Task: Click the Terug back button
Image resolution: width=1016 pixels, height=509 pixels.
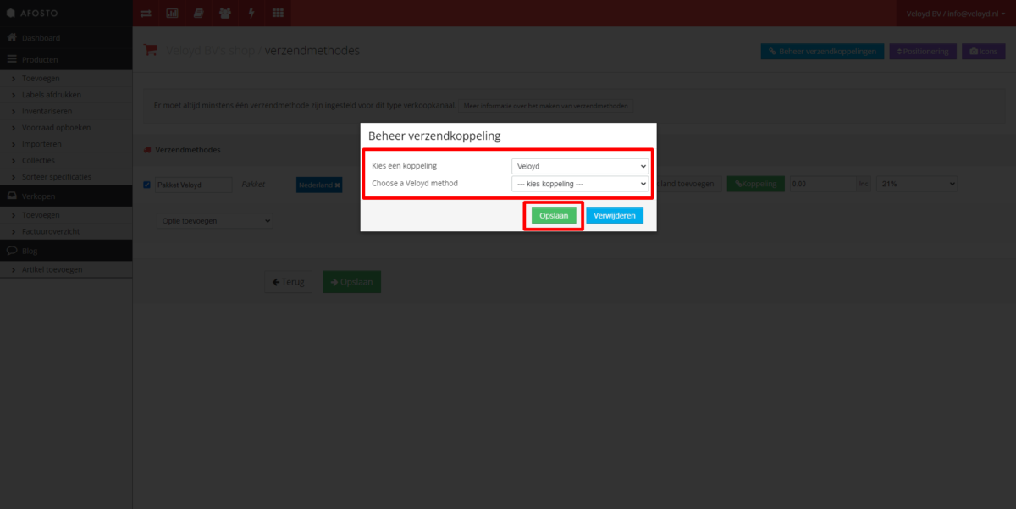Action: click(x=289, y=282)
